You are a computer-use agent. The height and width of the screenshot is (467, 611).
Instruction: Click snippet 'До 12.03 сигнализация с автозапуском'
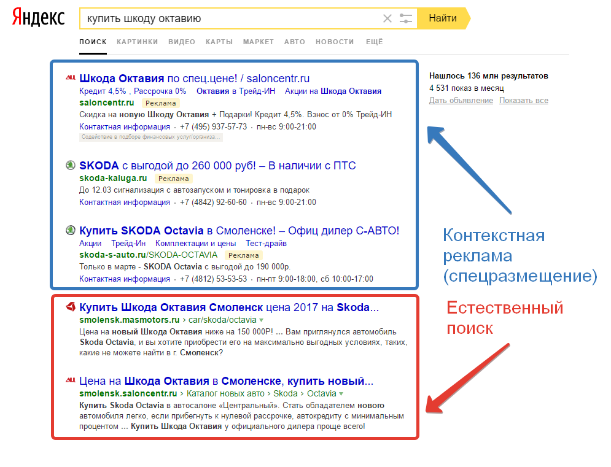[x=194, y=190]
